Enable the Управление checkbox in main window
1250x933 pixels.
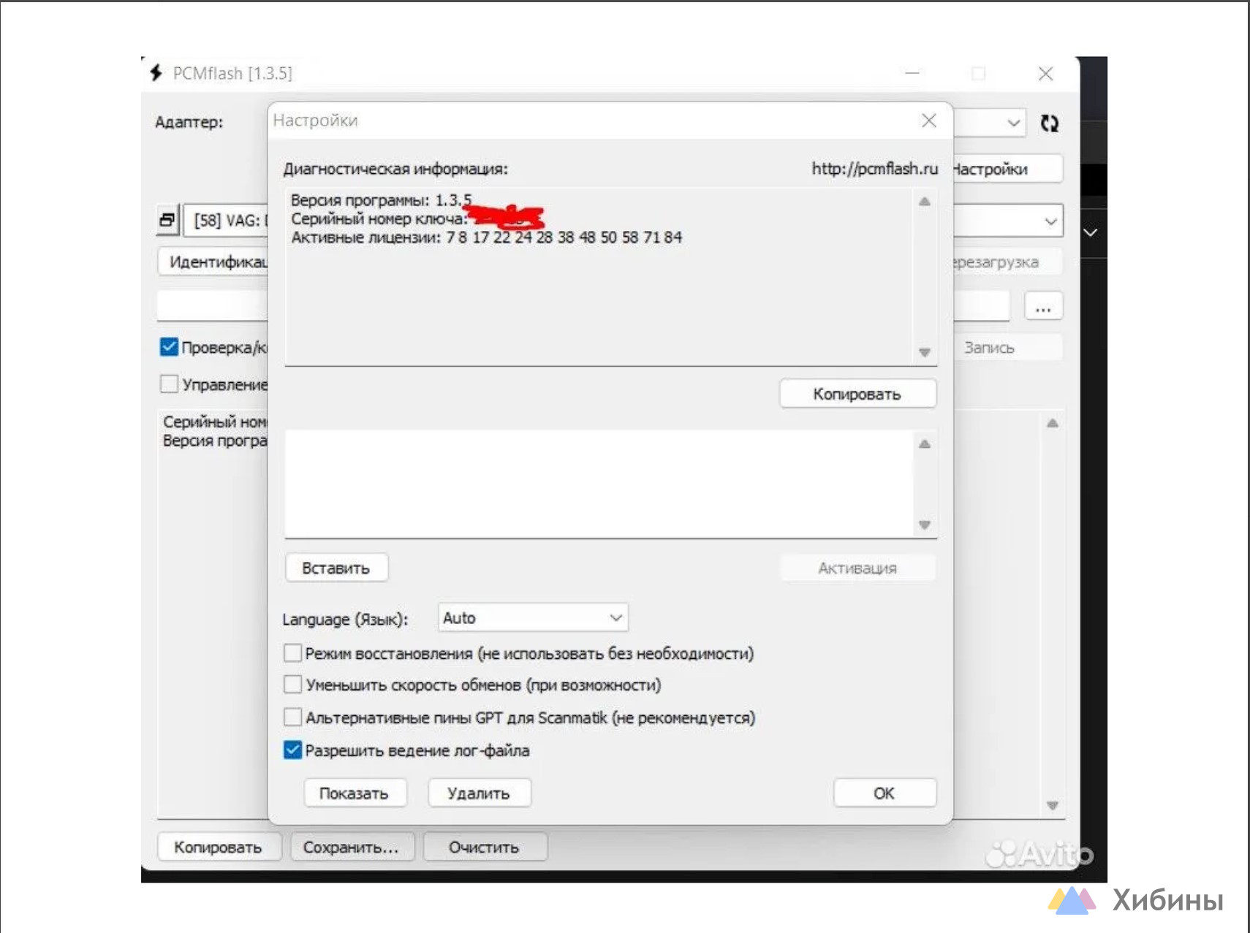coord(169,384)
